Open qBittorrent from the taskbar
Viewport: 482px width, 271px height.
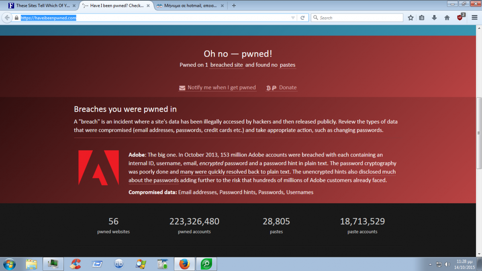[x=119, y=264]
